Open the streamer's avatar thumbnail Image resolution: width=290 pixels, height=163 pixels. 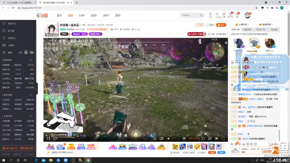(x=52, y=29)
